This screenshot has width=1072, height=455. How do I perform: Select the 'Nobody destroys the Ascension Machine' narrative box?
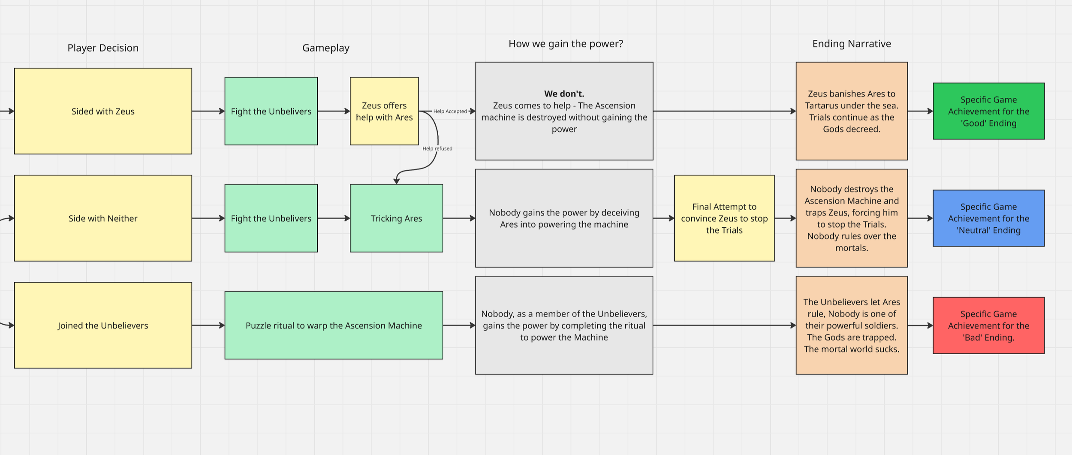(851, 218)
